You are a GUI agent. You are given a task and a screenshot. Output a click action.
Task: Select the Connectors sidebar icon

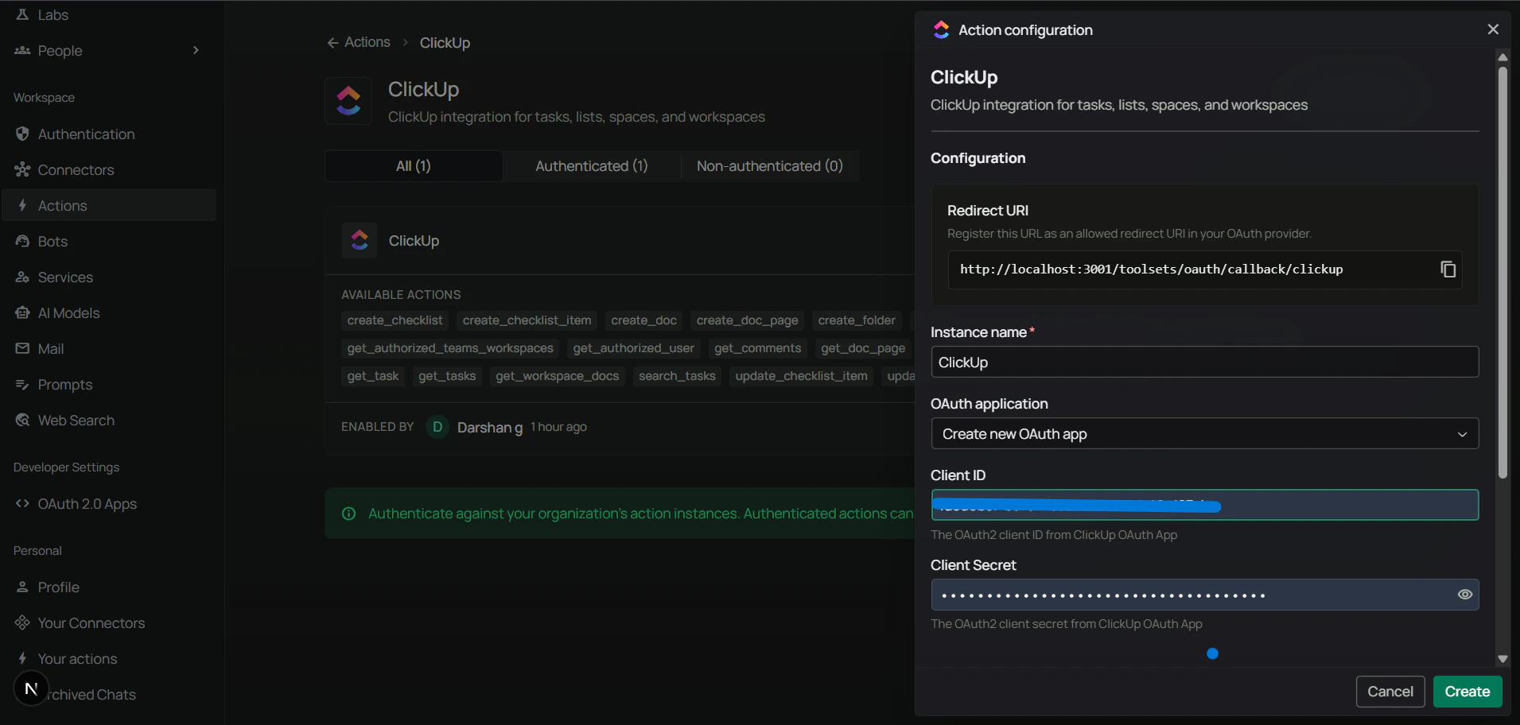coord(75,169)
